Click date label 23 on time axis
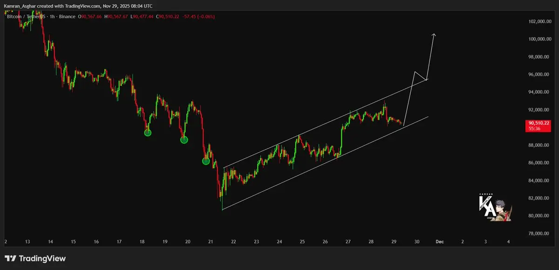This screenshot has height=270, width=559. (x=257, y=242)
